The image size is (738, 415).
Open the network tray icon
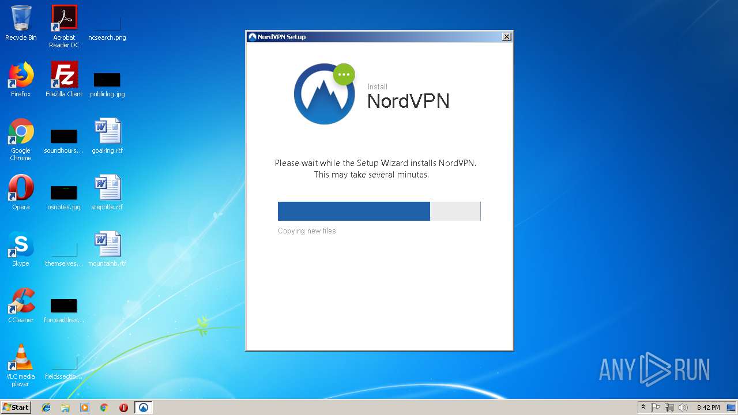(x=669, y=408)
